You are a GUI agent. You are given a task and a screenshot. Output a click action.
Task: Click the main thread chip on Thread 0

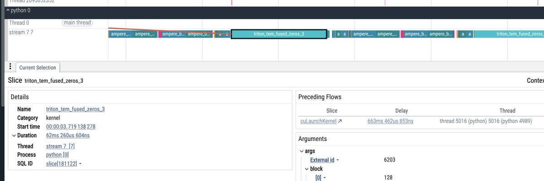77,23
